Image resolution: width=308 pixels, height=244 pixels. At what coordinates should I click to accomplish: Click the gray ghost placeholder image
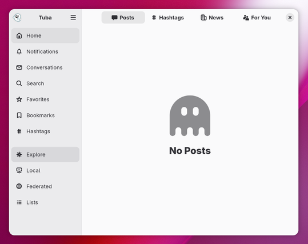click(190, 115)
